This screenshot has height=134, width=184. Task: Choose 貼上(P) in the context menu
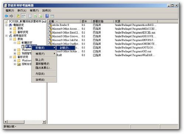pyautogui.click(x=44, y=60)
